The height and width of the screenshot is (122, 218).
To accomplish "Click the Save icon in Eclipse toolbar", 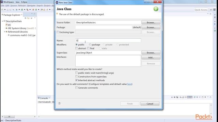I will (7, 10).
